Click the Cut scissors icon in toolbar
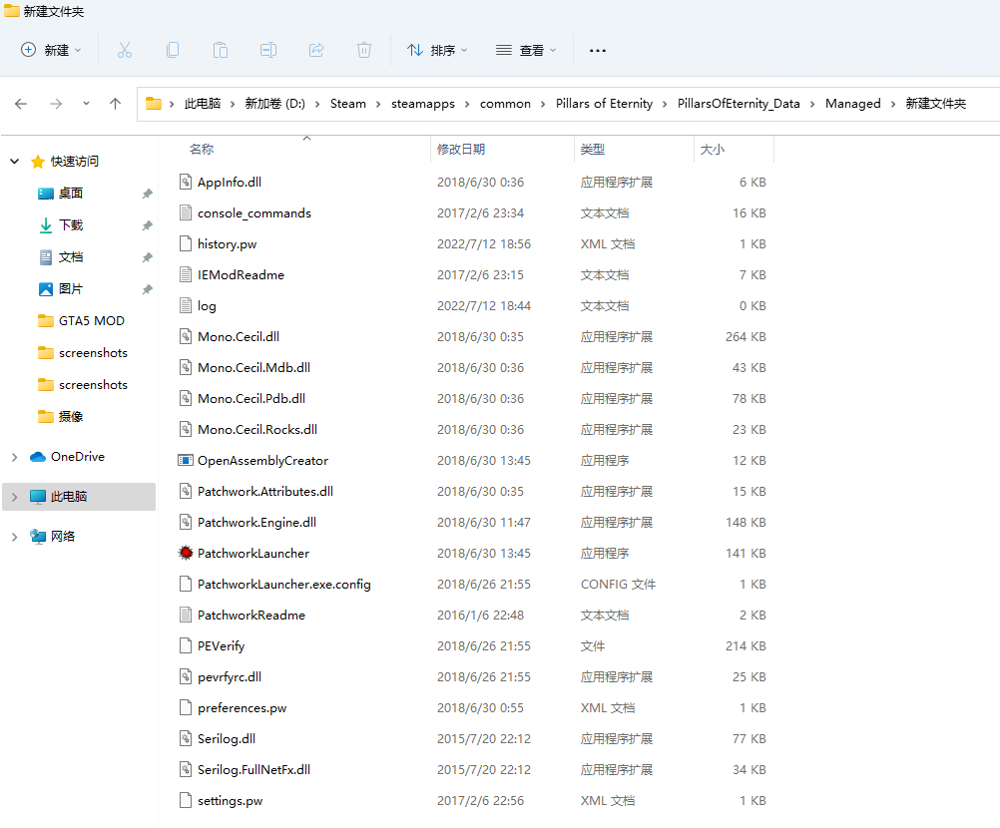Image resolution: width=1000 pixels, height=828 pixels. [x=125, y=50]
